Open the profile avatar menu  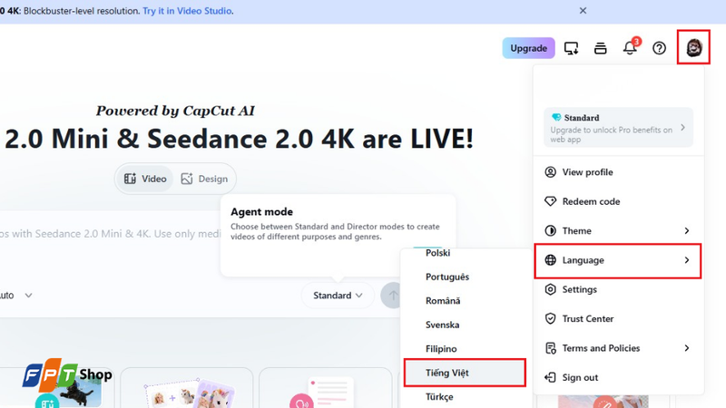pos(693,48)
